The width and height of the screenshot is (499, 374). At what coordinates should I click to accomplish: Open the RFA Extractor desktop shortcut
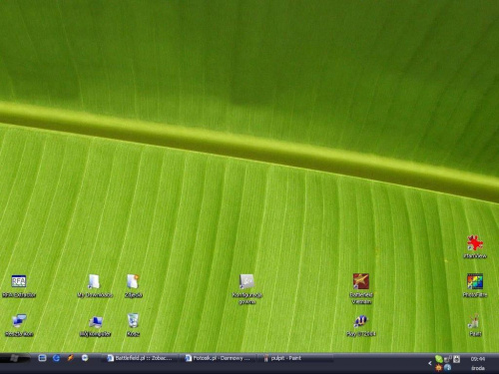click(19, 285)
